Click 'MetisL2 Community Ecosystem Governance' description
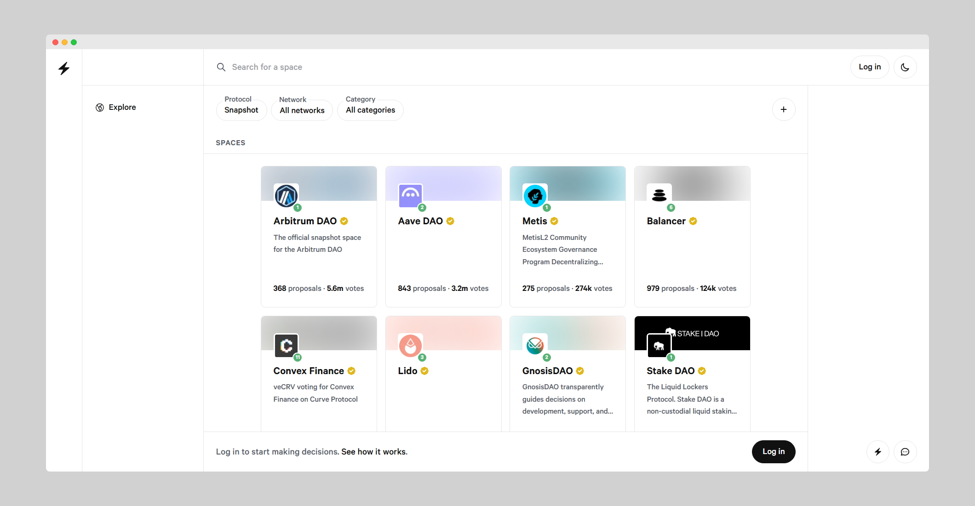The image size is (975, 506). (x=562, y=250)
